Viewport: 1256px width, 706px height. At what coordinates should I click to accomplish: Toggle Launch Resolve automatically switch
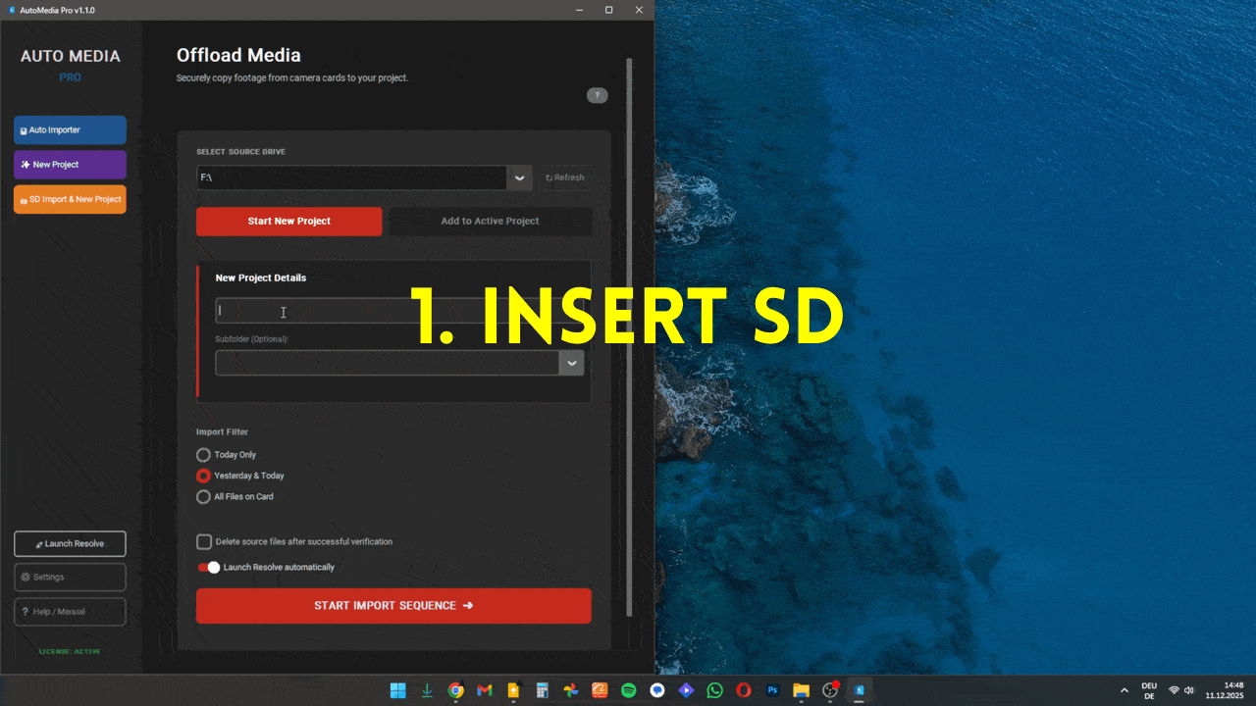pyautogui.click(x=208, y=568)
